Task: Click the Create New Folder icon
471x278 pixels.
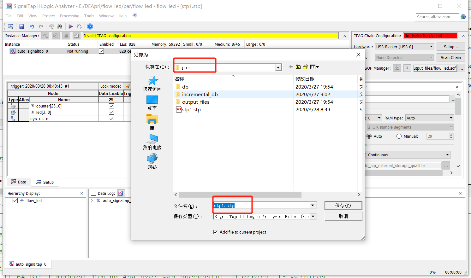Action: [305, 67]
